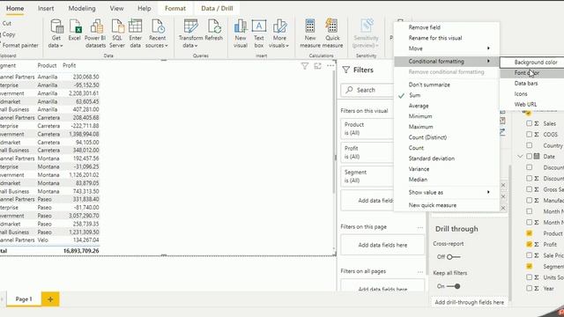Image resolution: width=564 pixels, height=317 pixels.
Task: Choose Background color formatting
Action: click(532, 63)
